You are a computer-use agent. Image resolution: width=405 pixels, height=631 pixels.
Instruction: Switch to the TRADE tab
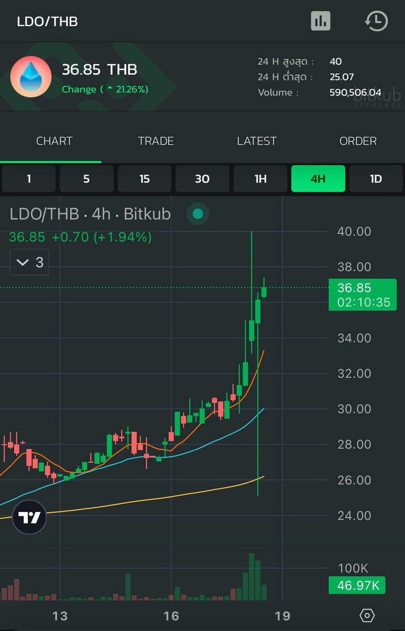click(x=156, y=141)
